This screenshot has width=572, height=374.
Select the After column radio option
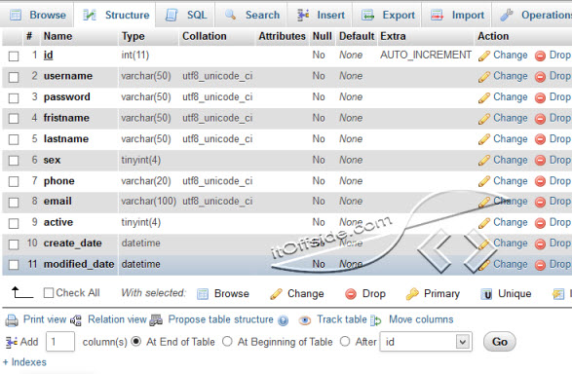[x=345, y=342]
